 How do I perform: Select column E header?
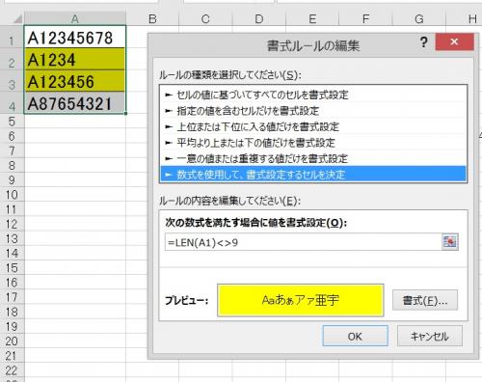tap(312, 19)
